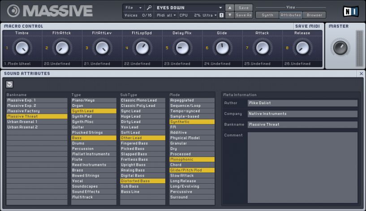Enable the Dirty Lead subtype
The image size is (366, 211).
[143, 122]
